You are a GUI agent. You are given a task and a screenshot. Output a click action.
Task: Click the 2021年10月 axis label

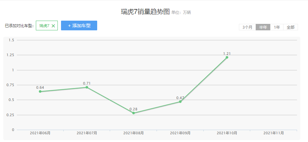(227, 133)
